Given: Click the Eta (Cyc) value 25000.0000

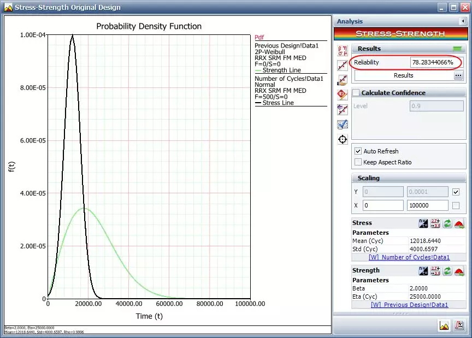Looking at the screenshot, I should [x=425, y=297].
